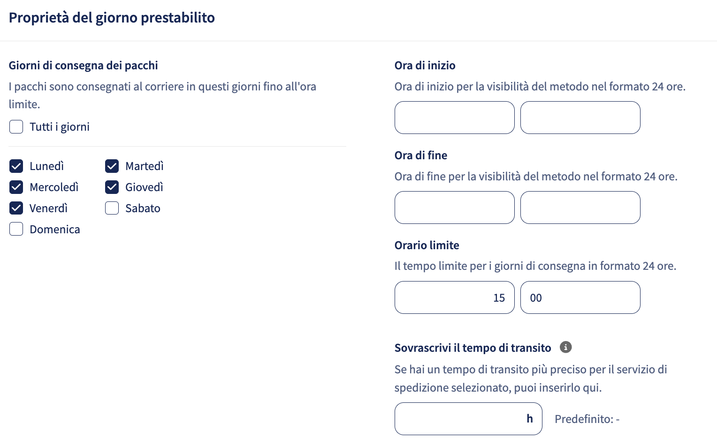Uncheck the Martedì checkbox
Screen dimensions: 717x445
point(112,166)
